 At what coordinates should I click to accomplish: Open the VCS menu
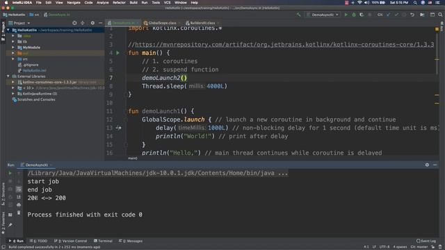pyautogui.click(x=167, y=3)
